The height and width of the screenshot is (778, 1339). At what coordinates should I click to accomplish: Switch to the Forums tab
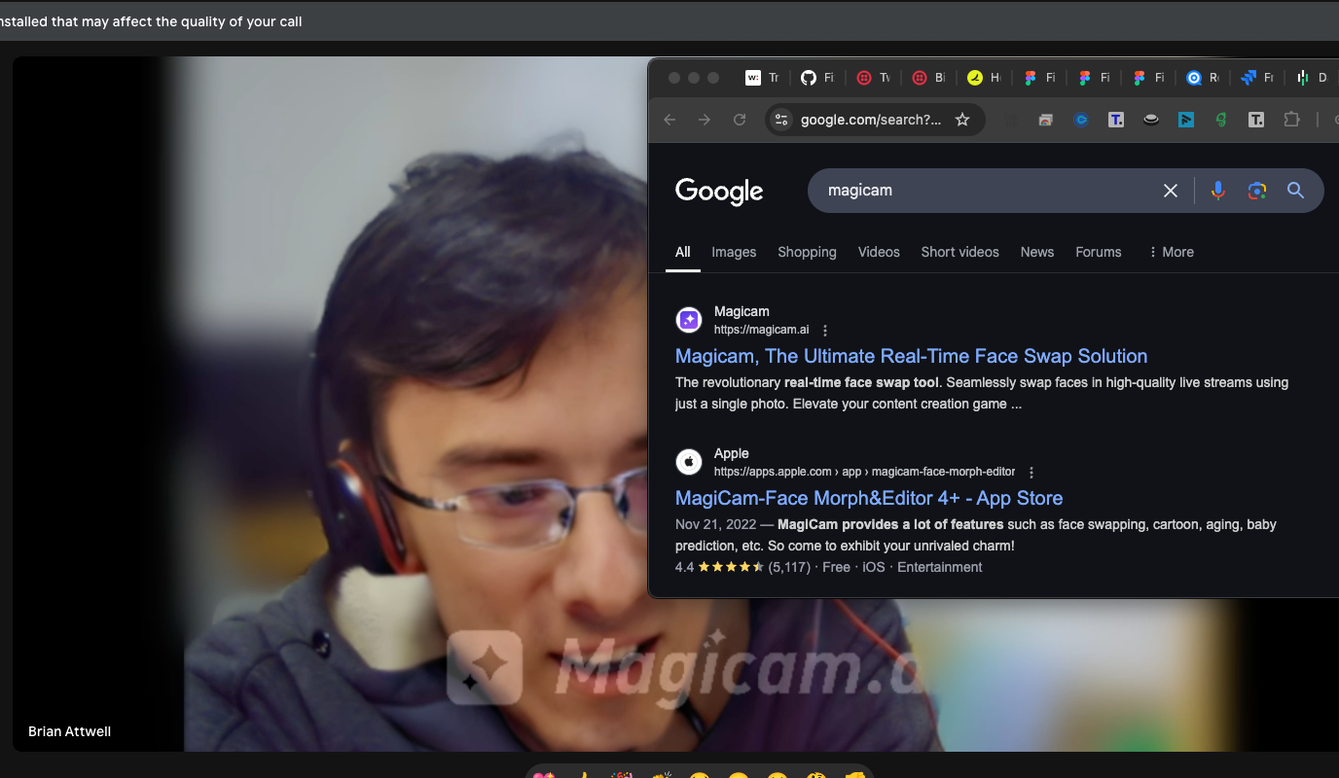1099,252
